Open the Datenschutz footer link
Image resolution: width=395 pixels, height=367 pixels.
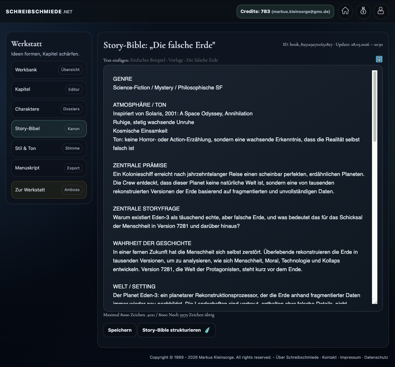(x=376, y=357)
